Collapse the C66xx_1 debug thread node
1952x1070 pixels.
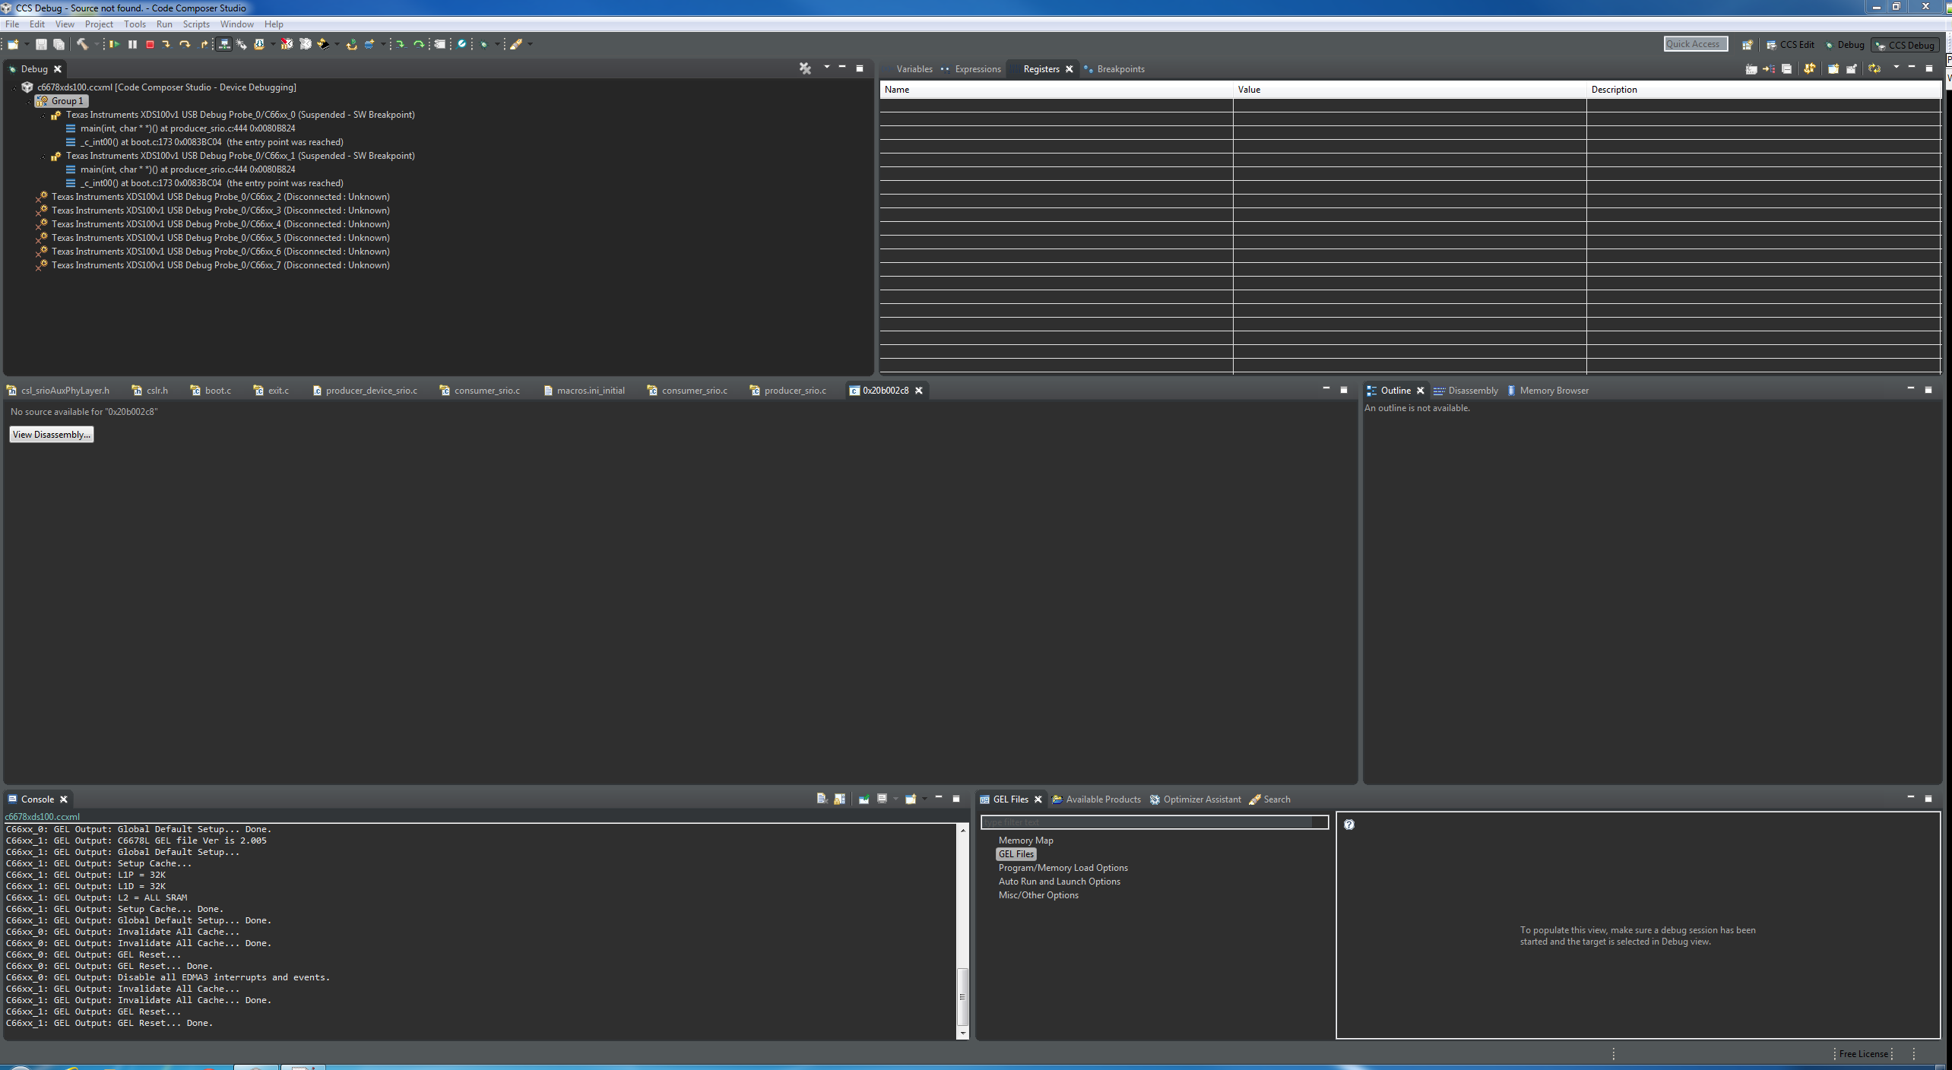point(43,156)
